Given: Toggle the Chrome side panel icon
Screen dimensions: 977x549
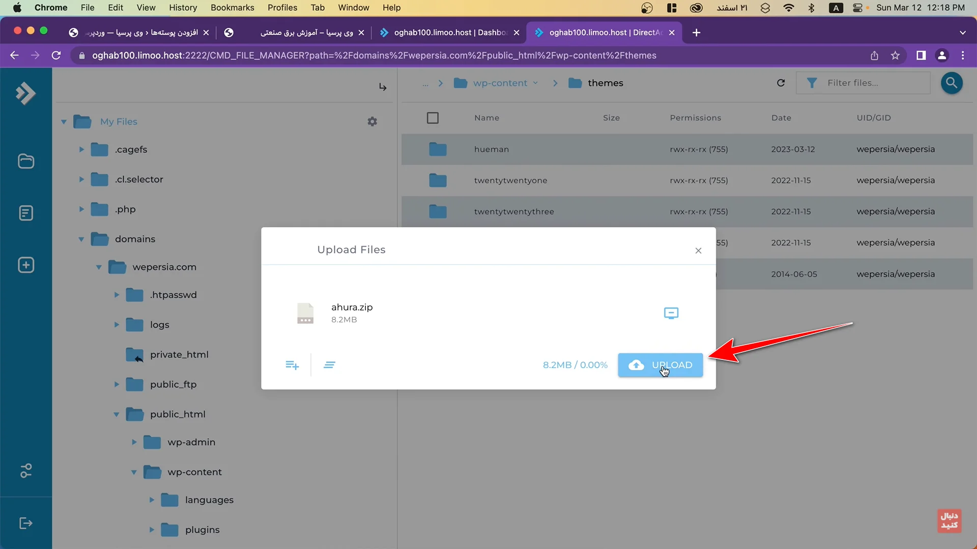Looking at the screenshot, I should click(x=921, y=55).
